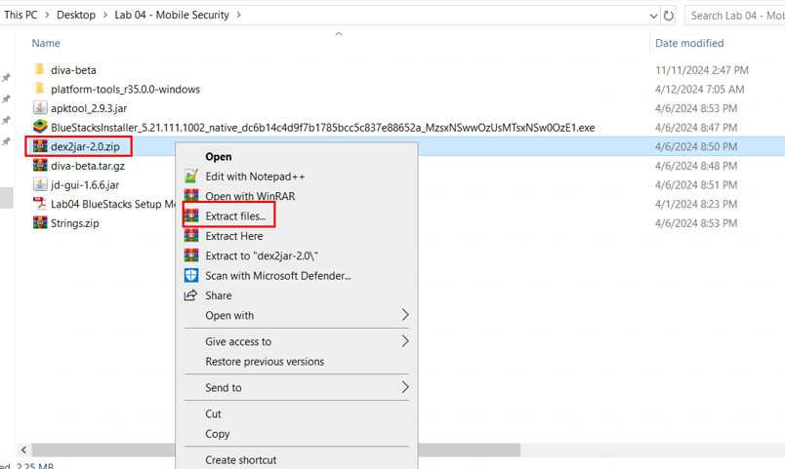Expand chevron after Lab 04 - Mobile Security

(x=239, y=15)
